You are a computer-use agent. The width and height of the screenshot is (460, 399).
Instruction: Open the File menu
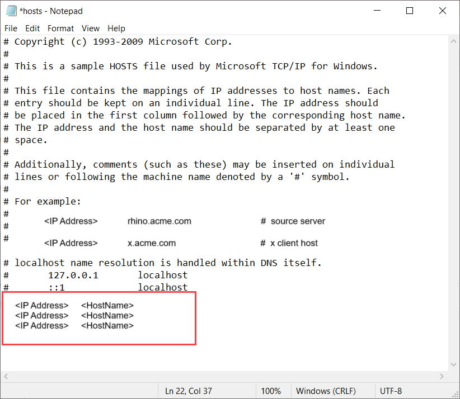click(x=11, y=28)
